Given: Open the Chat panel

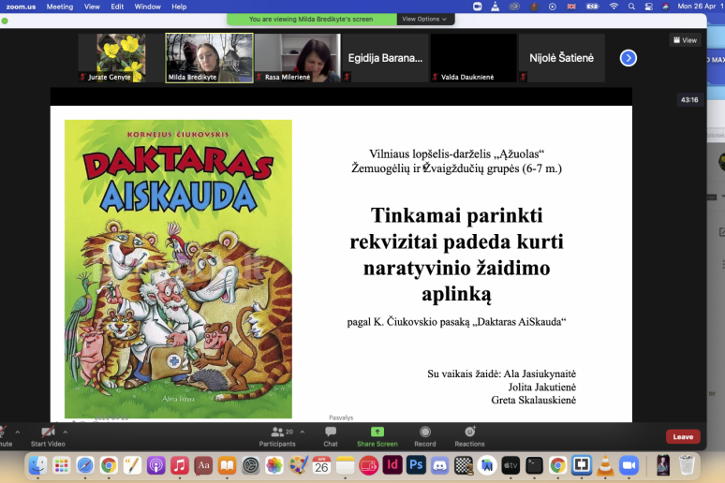Looking at the screenshot, I should click(x=331, y=437).
